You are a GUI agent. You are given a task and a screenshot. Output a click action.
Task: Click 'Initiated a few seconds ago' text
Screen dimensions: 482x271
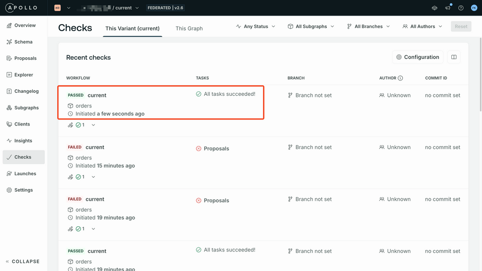tap(110, 114)
